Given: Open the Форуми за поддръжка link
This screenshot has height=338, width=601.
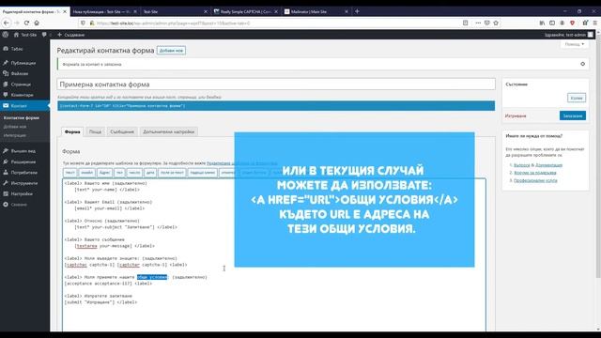Looking at the screenshot, I should click(x=534, y=173).
